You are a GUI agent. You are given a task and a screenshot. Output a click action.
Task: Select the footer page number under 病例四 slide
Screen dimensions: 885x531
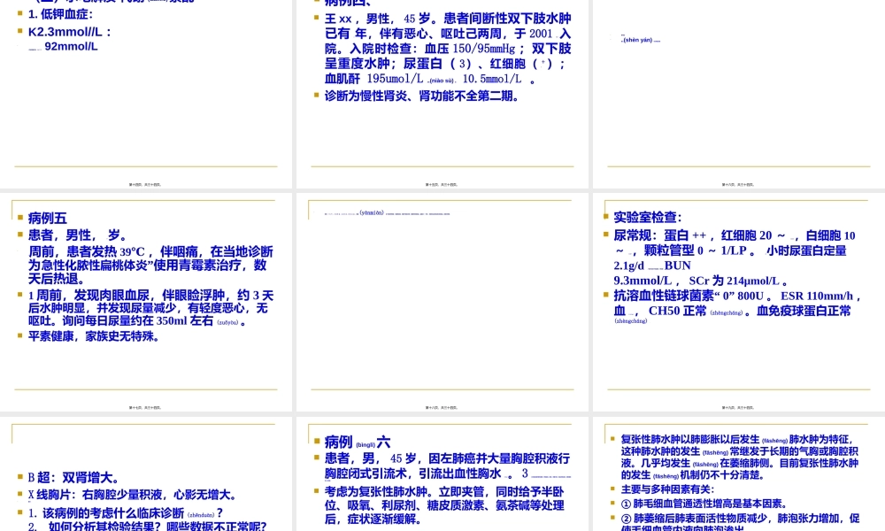tap(442, 184)
